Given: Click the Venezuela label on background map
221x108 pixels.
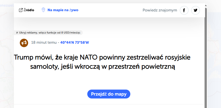Looking at the screenshot, I should click(x=7, y=5).
